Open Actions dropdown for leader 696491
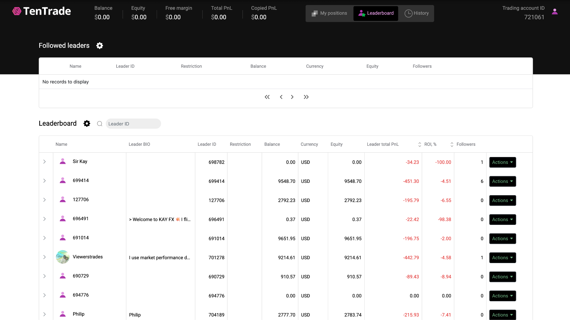Screen dimensions: 570x320 point(503,219)
